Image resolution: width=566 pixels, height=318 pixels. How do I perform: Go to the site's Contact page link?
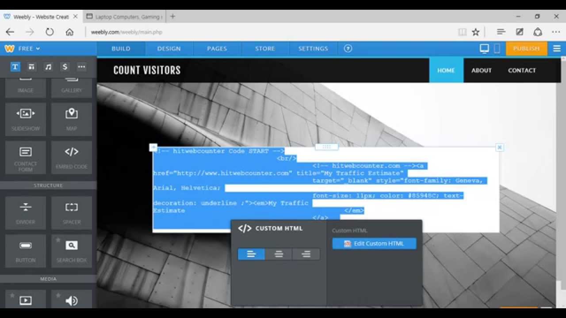point(522,70)
